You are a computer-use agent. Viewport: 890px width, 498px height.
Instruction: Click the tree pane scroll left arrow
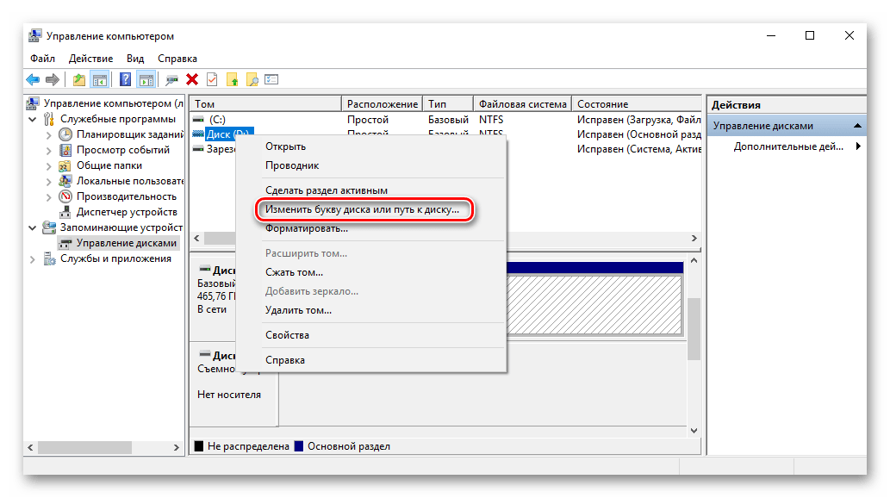click(31, 447)
